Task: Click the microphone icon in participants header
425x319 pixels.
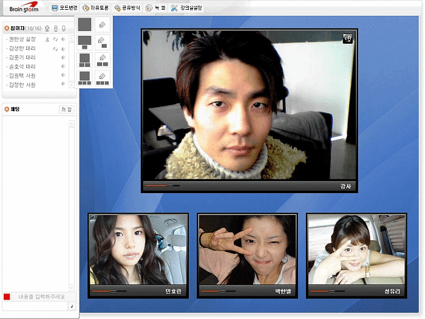Action: pos(63,29)
